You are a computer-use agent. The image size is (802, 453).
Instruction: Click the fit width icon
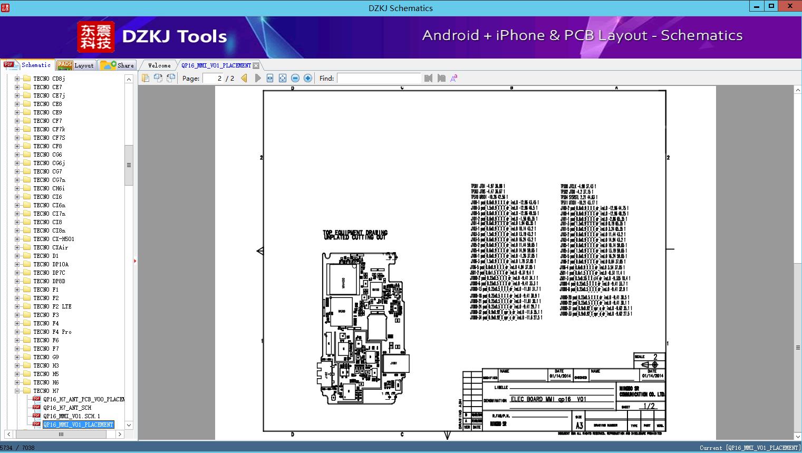coord(270,78)
